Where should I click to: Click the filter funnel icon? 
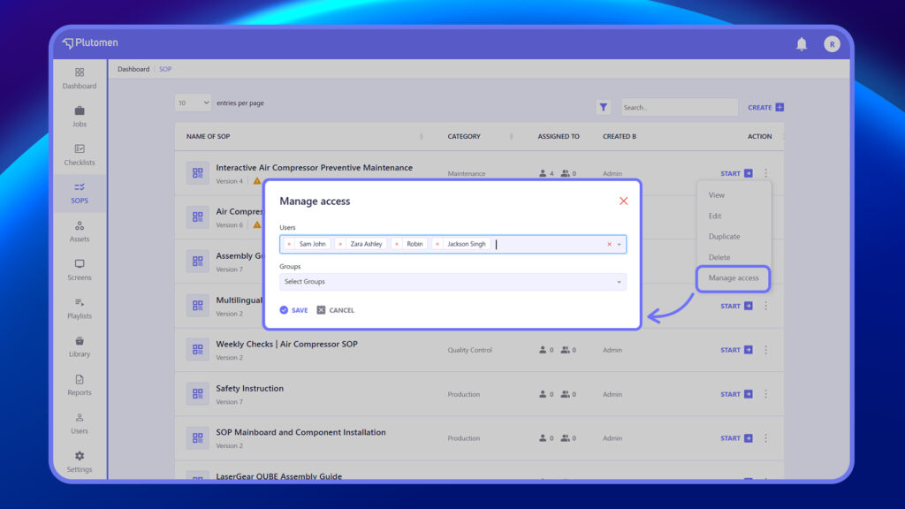point(603,107)
